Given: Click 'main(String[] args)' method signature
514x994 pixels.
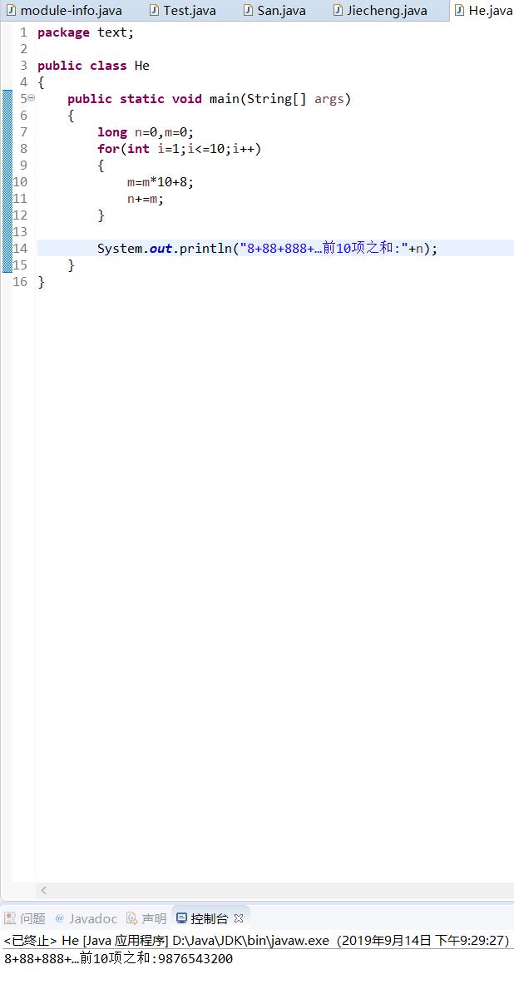Looking at the screenshot, I should click(280, 98).
